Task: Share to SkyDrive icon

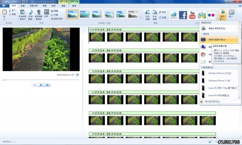Action: point(174,15)
